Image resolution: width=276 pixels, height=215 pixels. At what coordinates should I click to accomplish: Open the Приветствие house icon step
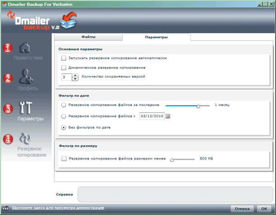[x=25, y=47]
